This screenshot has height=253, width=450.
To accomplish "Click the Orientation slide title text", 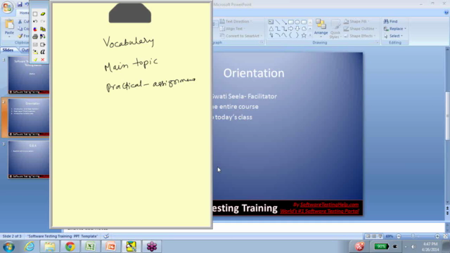I will point(254,73).
